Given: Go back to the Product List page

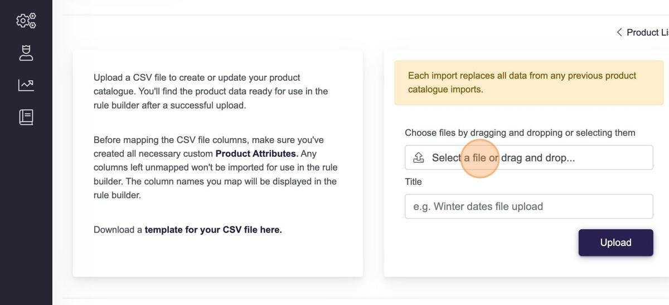Looking at the screenshot, I should click(x=647, y=32).
